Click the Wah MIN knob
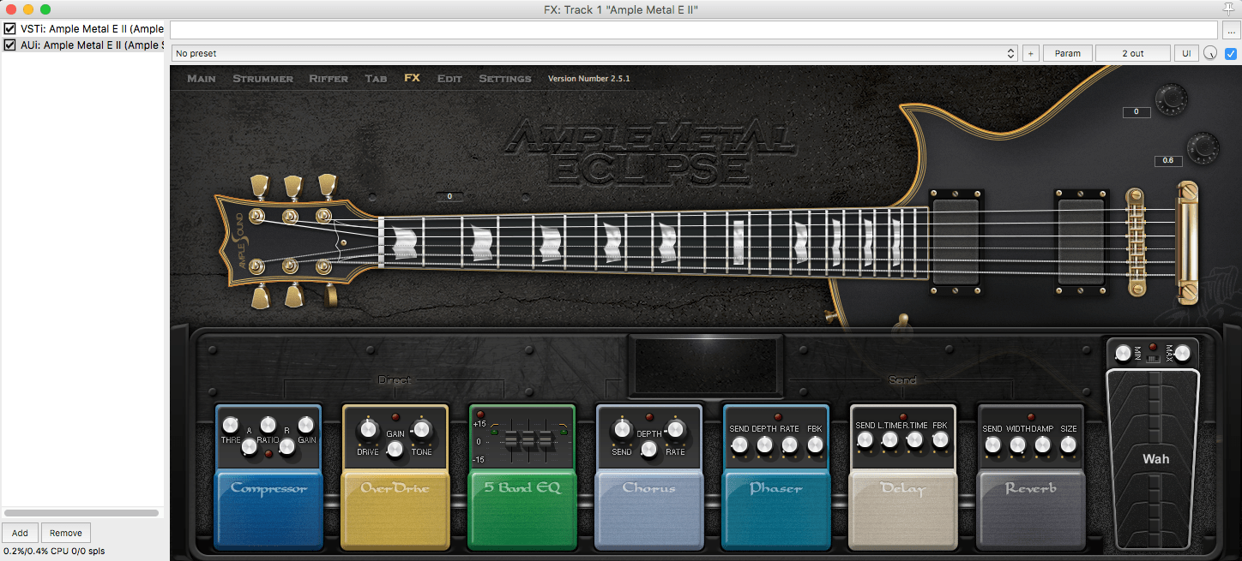This screenshot has width=1242, height=561. point(1124,352)
